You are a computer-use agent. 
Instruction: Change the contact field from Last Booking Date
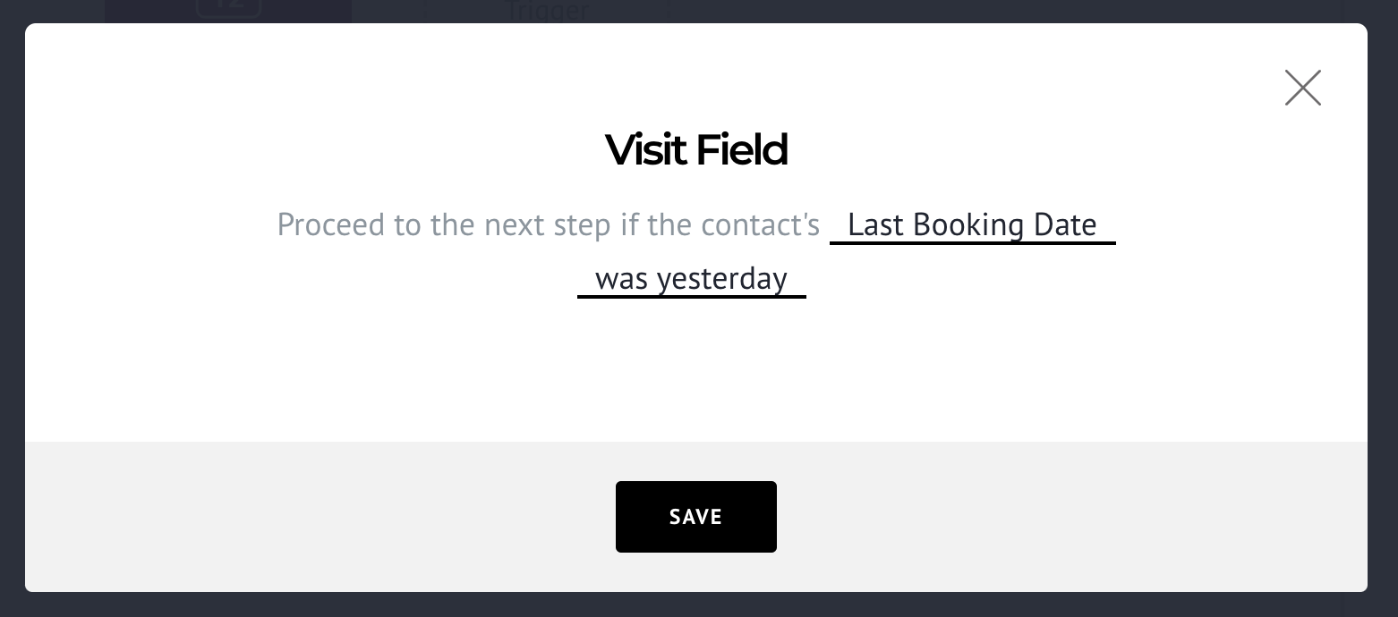pyautogui.click(x=972, y=224)
